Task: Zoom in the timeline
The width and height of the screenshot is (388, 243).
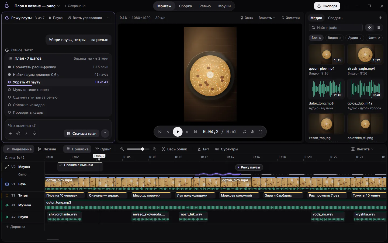Action: (x=154, y=149)
